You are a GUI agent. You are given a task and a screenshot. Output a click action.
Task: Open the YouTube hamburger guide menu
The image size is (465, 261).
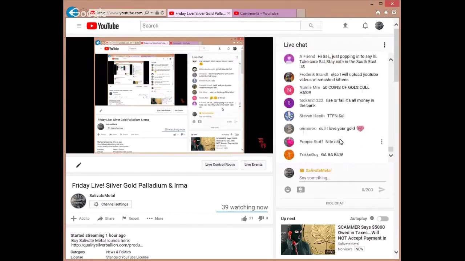[x=79, y=26]
